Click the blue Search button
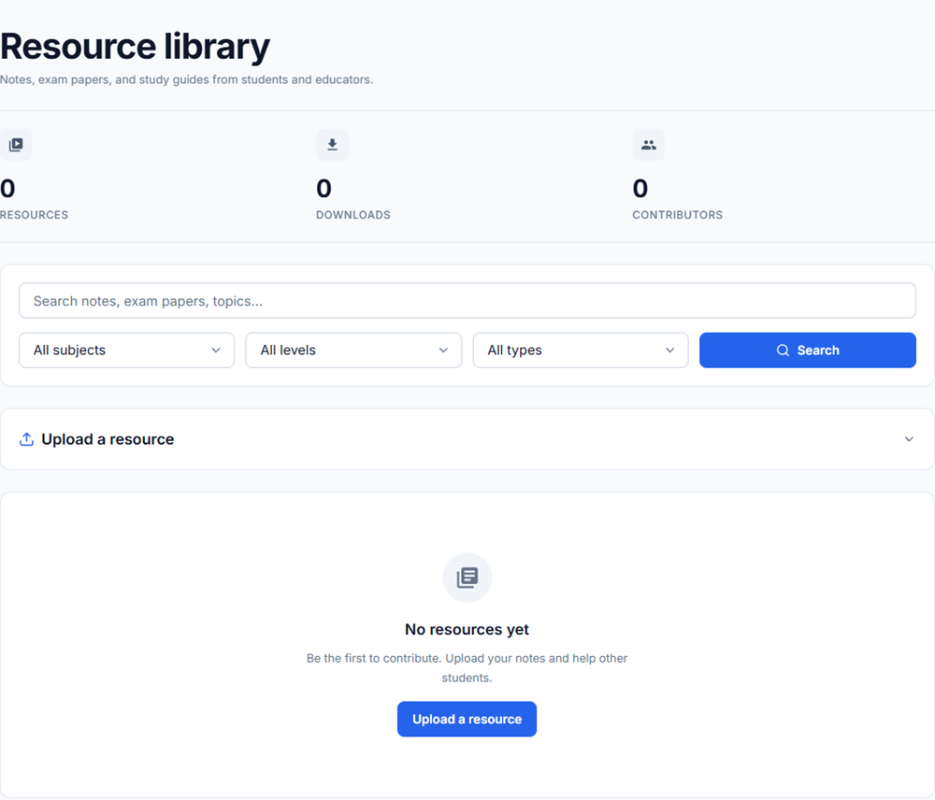Image resolution: width=935 pixels, height=800 pixels. pyautogui.click(x=808, y=350)
